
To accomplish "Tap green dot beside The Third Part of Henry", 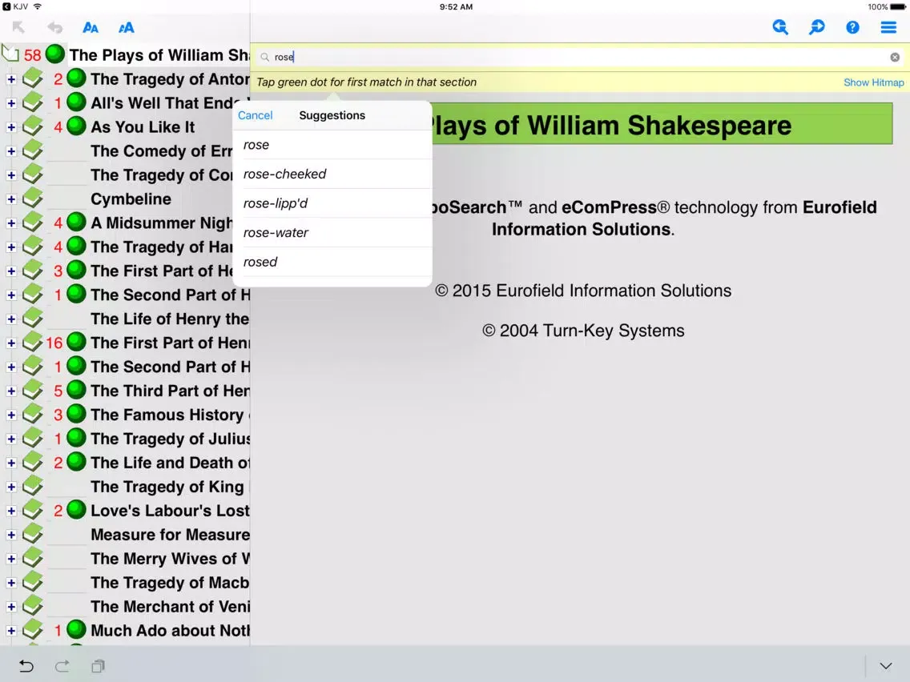I will [76, 390].
